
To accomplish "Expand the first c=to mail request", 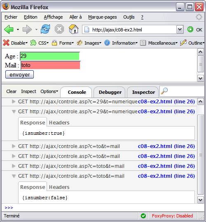I will tap(14, 146).
